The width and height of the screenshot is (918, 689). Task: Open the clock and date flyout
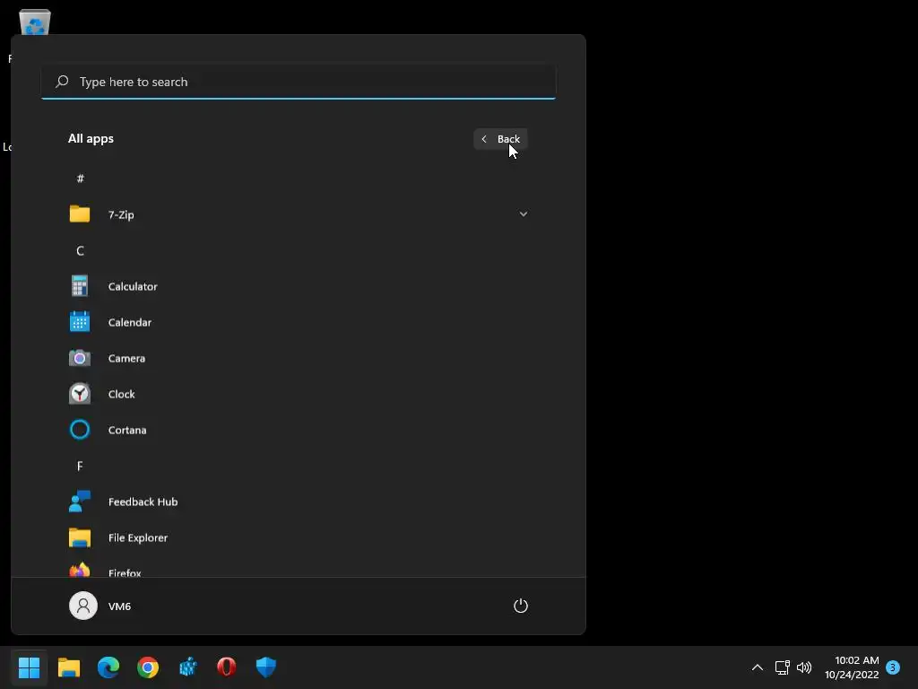coord(852,667)
